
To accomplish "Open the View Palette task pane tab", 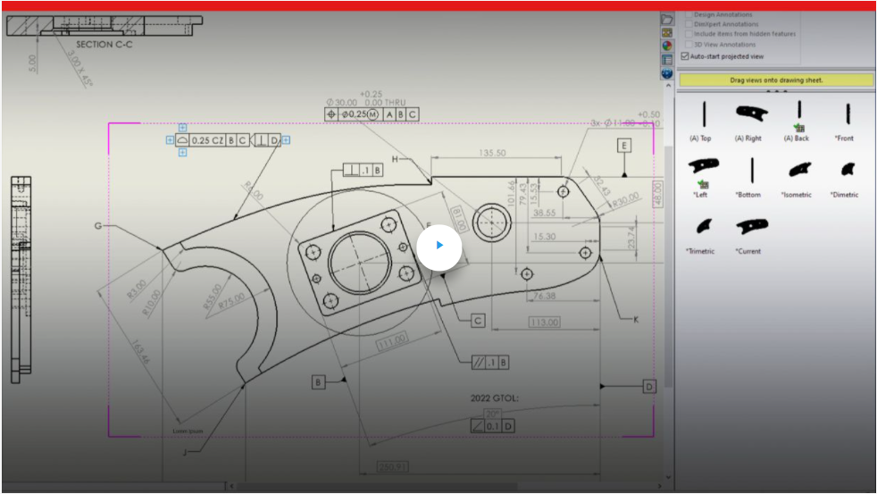I will [666, 32].
